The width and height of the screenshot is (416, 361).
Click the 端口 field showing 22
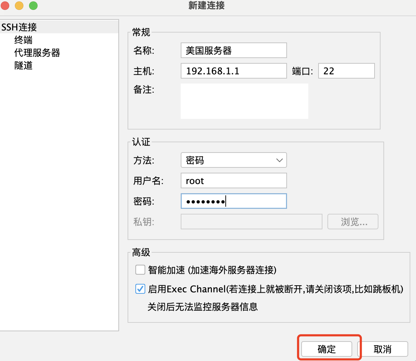[x=346, y=71]
